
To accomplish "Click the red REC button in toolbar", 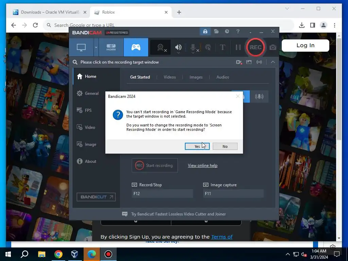I will point(256,47).
